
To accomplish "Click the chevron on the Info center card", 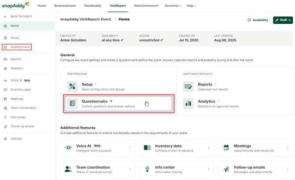I will coord(209,169).
